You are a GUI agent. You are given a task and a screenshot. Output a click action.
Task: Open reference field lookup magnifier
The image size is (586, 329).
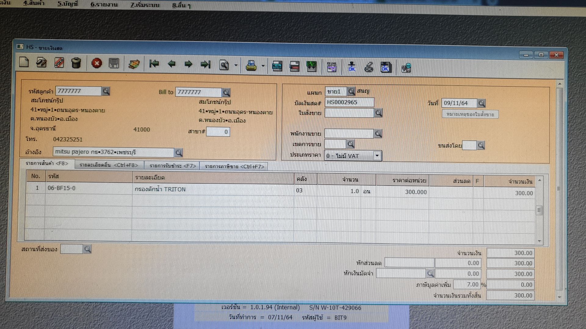pyautogui.click(x=179, y=153)
